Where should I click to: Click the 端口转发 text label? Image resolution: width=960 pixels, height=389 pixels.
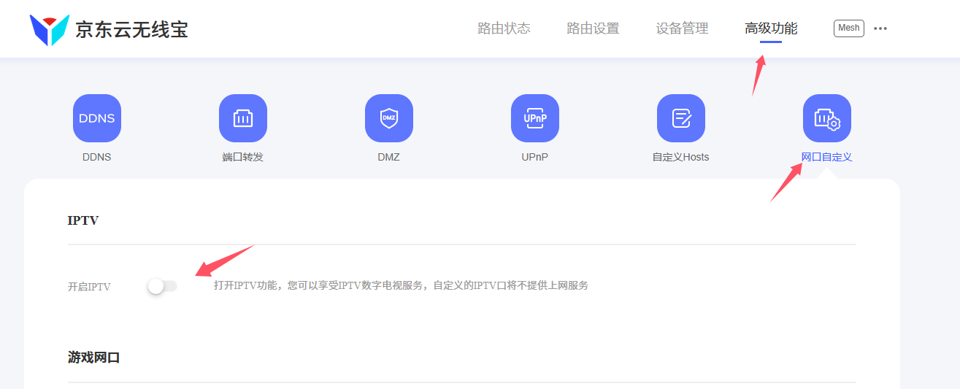pyautogui.click(x=243, y=157)
